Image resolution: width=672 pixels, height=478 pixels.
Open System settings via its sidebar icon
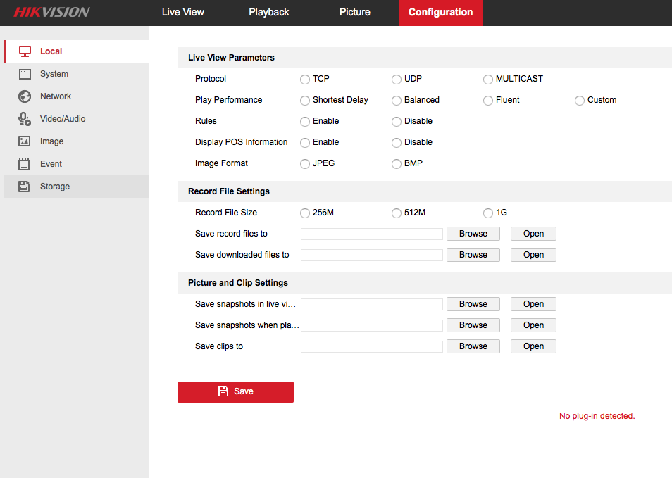pos(25,74)
